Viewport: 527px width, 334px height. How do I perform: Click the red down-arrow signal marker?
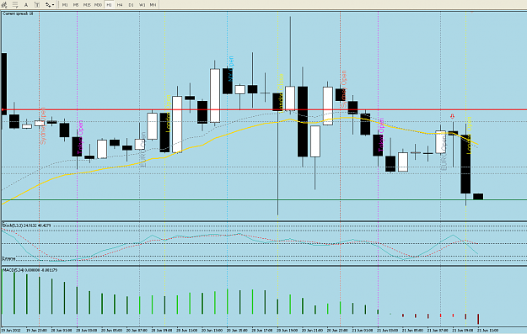[x=453, y=116]
